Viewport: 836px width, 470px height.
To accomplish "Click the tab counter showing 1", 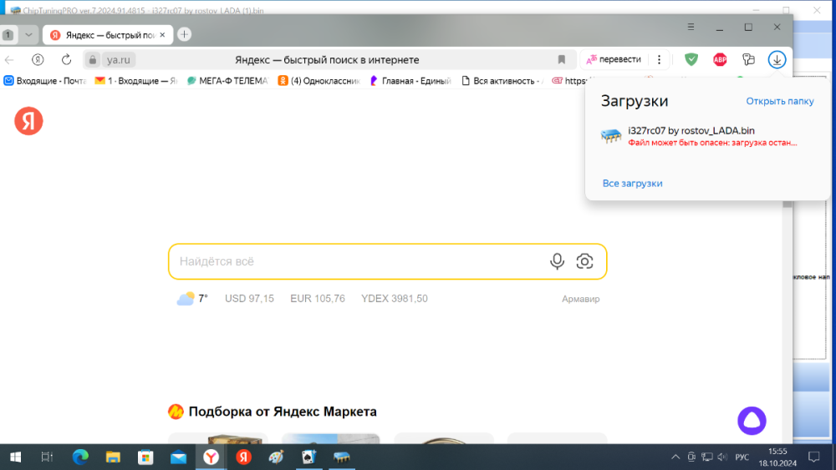I will coord(8,34).
